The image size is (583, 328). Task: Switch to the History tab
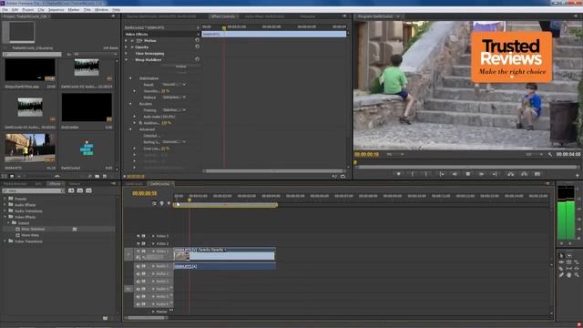pos(74,184)
